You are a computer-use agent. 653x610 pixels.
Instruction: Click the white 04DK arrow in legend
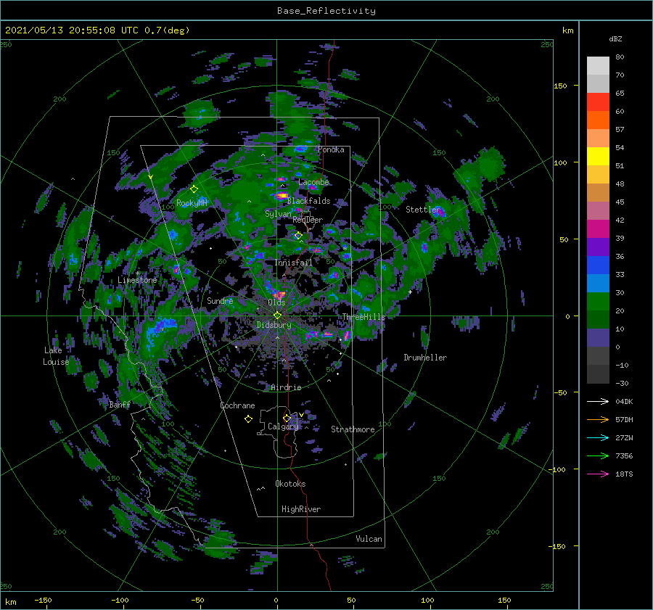click(x=598, y=401)
